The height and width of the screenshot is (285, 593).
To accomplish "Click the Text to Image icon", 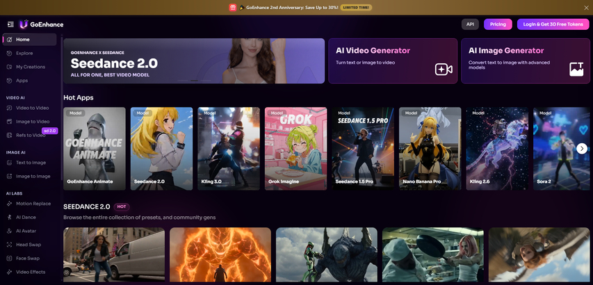I will point(10,163).
